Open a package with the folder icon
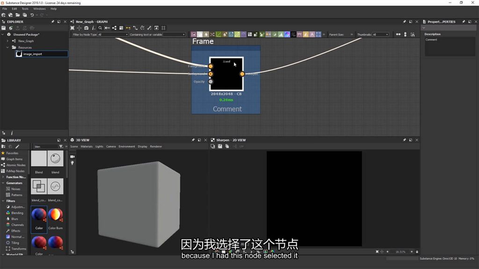479x269 pixels. tap(18, 15)
